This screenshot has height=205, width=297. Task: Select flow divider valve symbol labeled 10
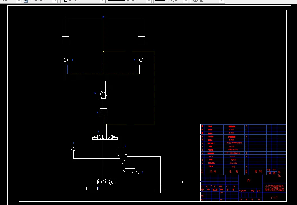click(103, 94)
